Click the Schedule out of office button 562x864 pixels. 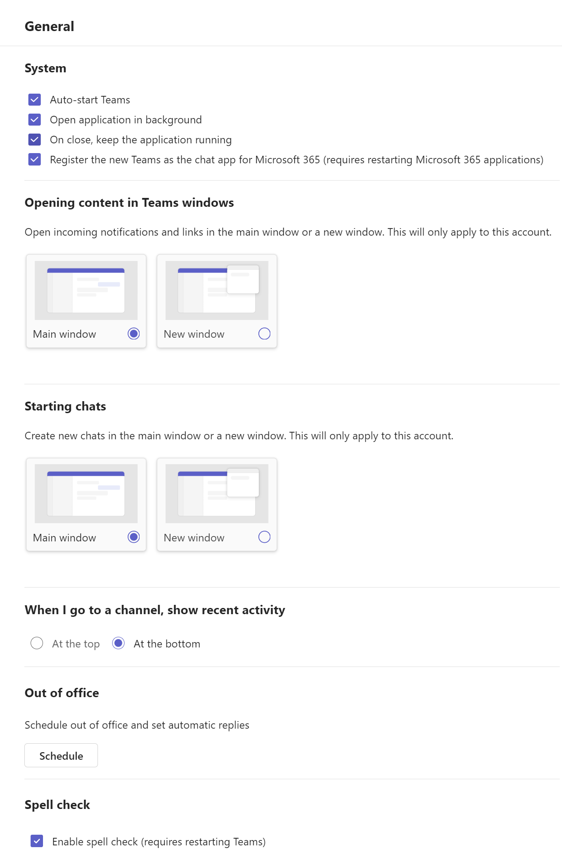click(61, 755)
